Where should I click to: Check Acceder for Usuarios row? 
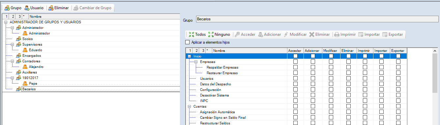[295, 78]
